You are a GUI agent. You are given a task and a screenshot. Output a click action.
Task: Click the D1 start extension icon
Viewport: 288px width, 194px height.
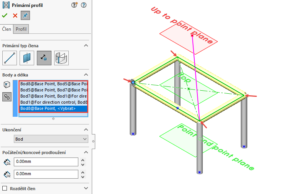coord(7,162)
